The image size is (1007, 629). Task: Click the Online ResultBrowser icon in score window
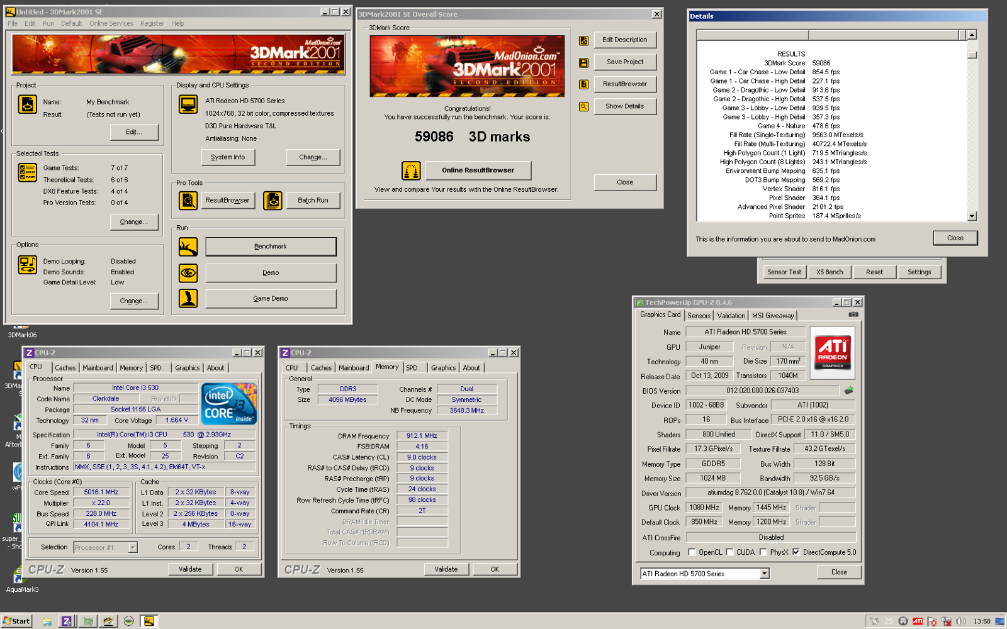(411, 170)
